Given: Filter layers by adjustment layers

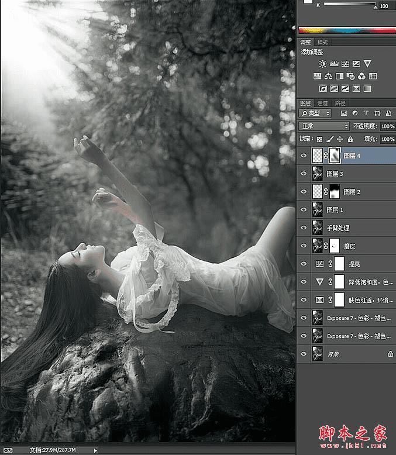Looking at the screenshot, I should pos(355,113).
